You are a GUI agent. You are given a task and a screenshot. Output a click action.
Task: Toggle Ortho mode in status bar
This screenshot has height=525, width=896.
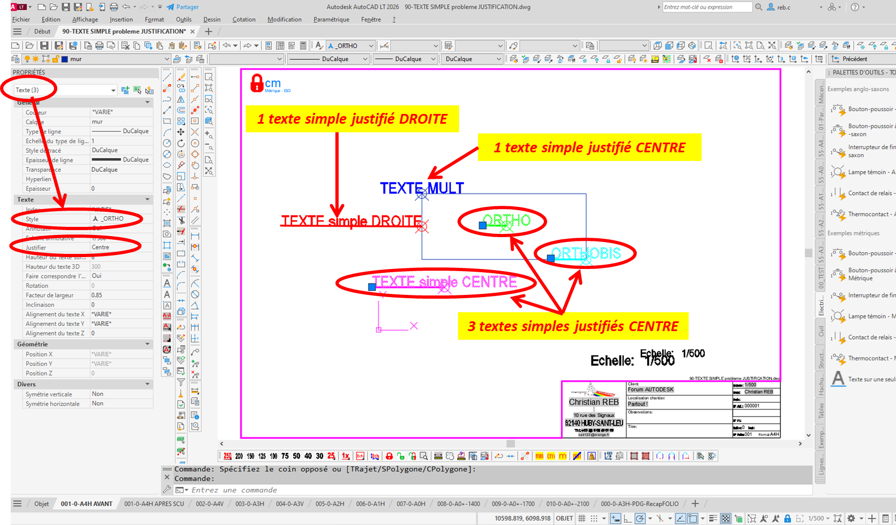[x=628, y=519]
